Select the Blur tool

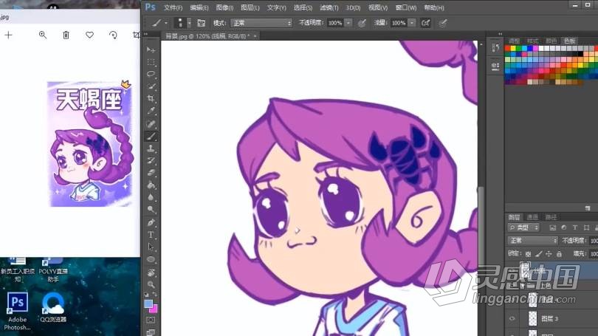pyautogui.click(x=151, y=197)
